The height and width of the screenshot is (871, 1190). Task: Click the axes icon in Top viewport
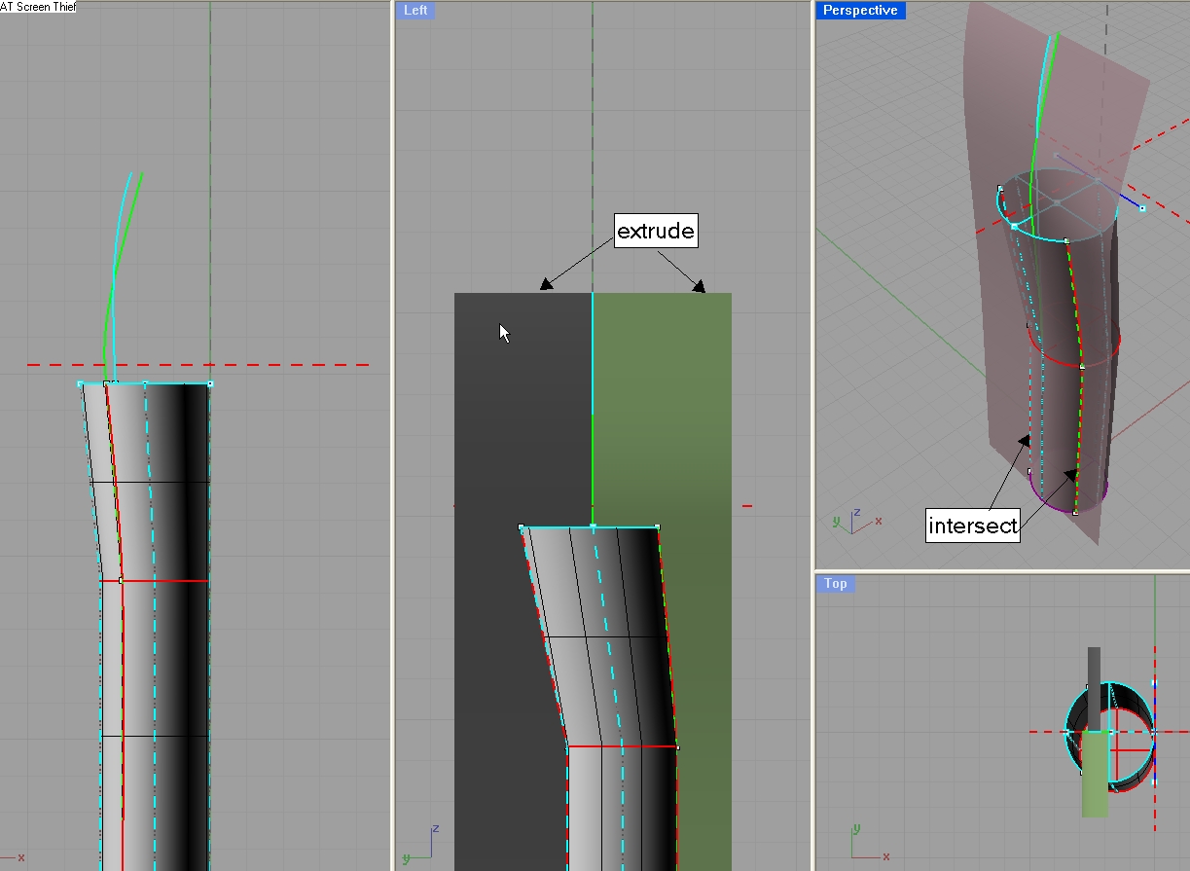[865, 846]
